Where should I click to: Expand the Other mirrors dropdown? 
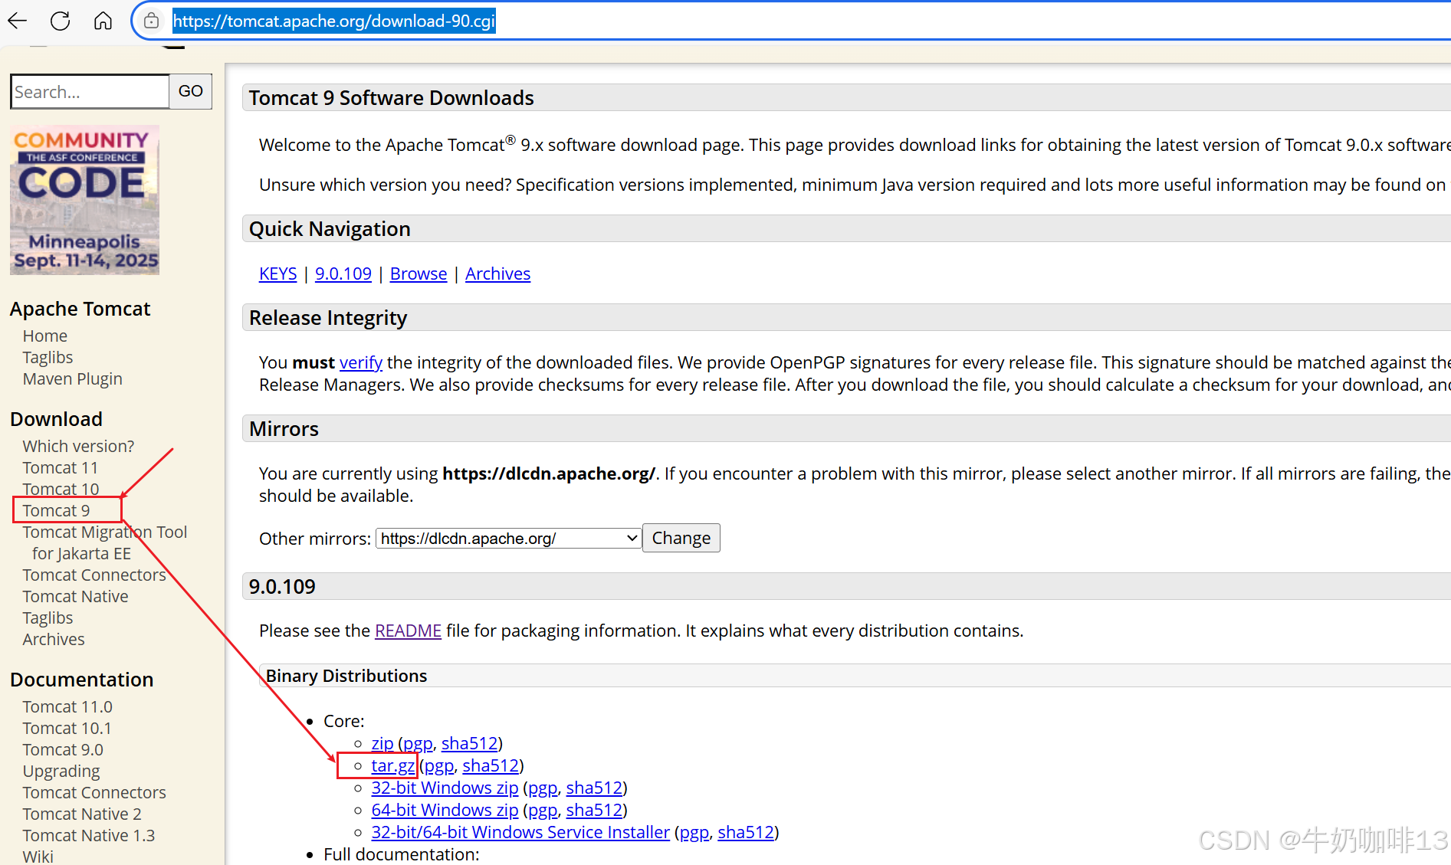coord(508,539)
